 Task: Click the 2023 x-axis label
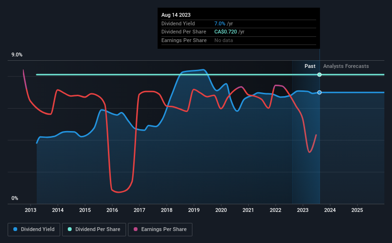pos(303,210)
